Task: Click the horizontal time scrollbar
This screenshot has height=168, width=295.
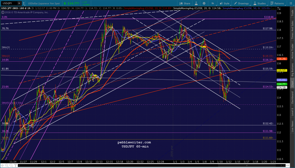Action: tap(152, 166)
